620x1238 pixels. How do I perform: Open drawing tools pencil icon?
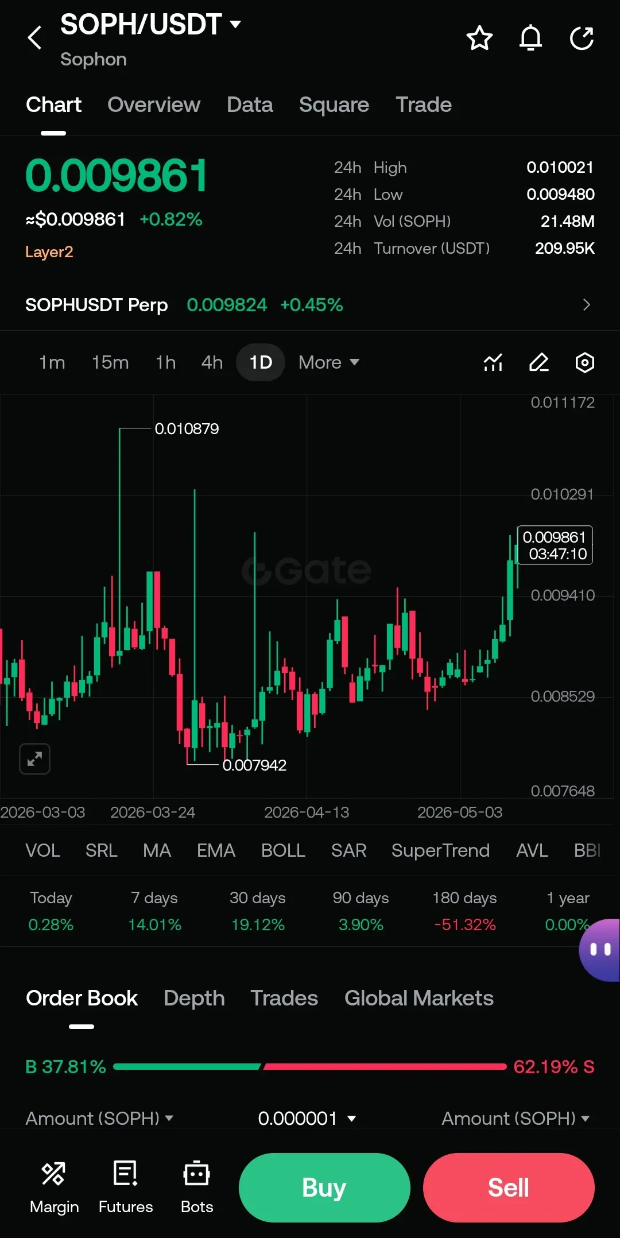[x=538, y=362]
